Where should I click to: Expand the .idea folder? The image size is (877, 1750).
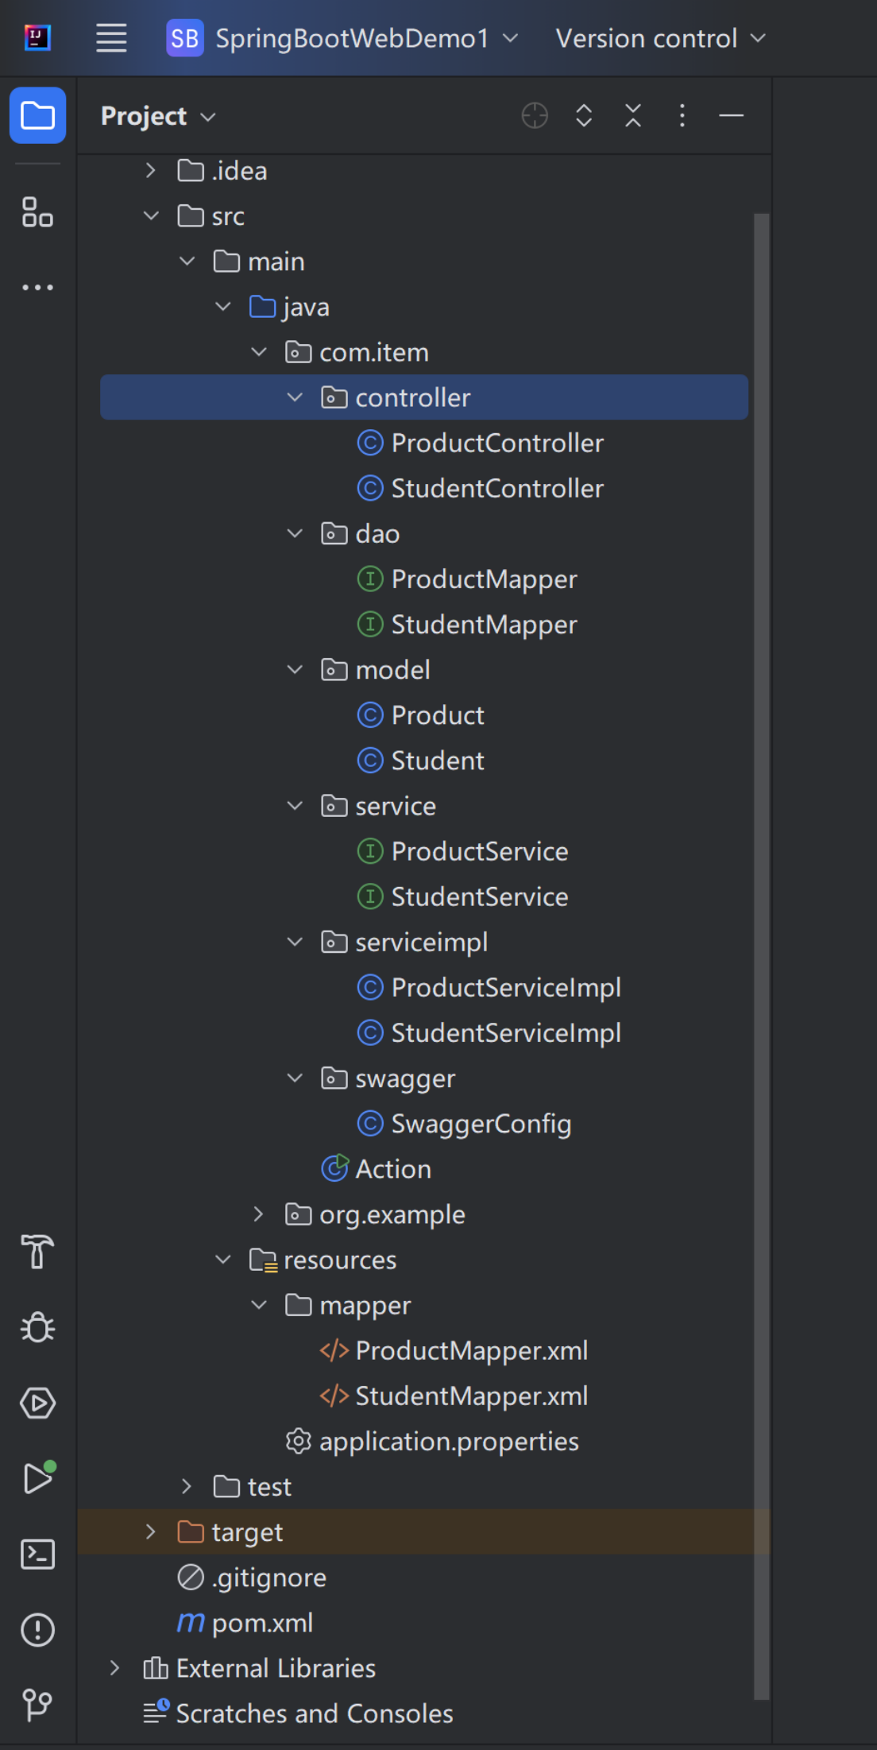(151, 170)
